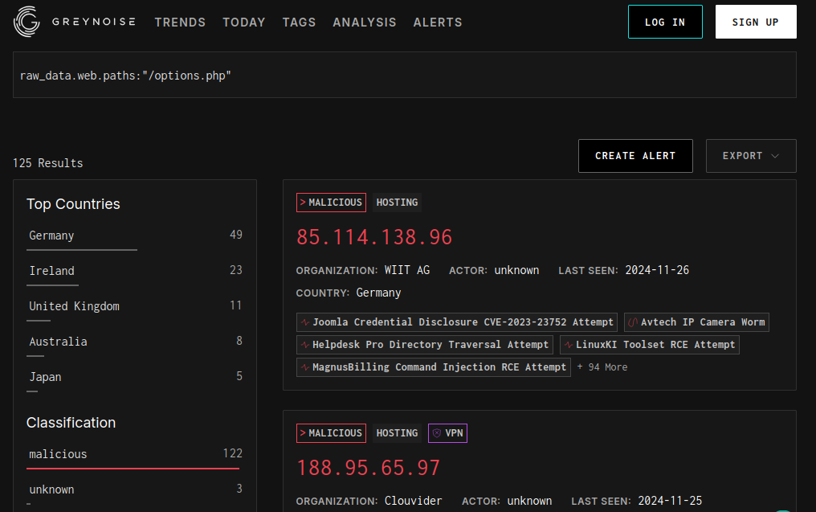
Task: Click the search query input field
Action: coord(404,76)
